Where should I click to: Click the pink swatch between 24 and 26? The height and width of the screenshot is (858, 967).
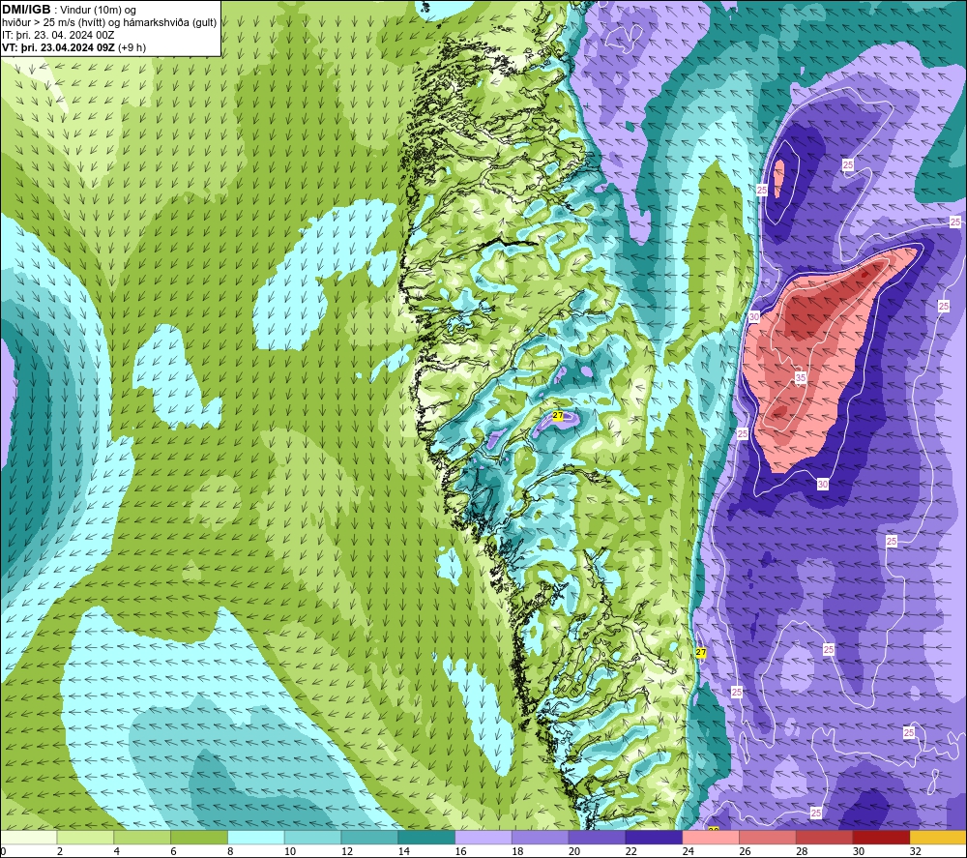pyautogui.click(x=711, y=837)
